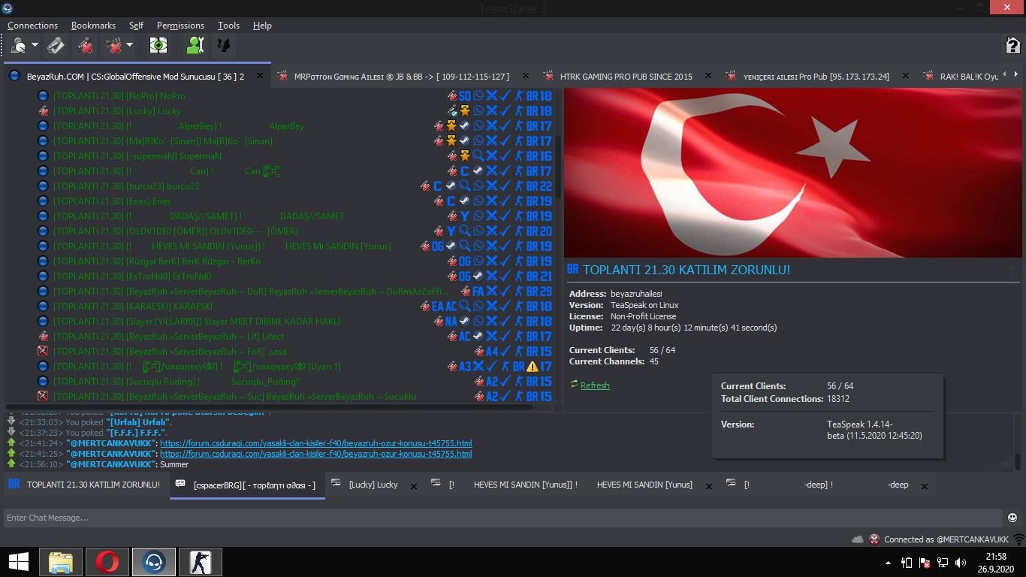Click the eraser-shaped toolbar icon
1026x577 pixels.
pyautogui.click(x=56, y=46)
